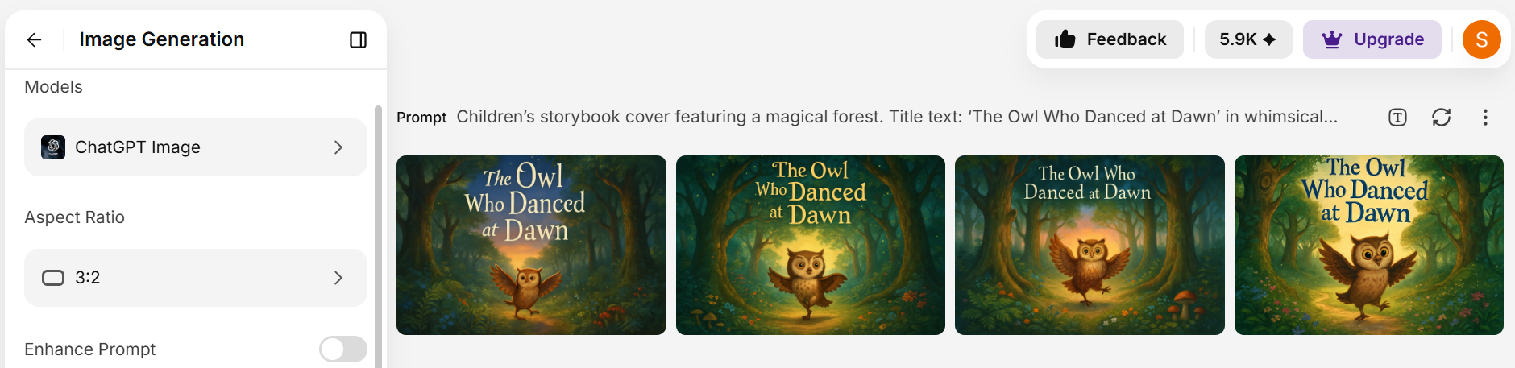Open the fourth owl cover image
1515x368 pixels.
point(1368,245)
